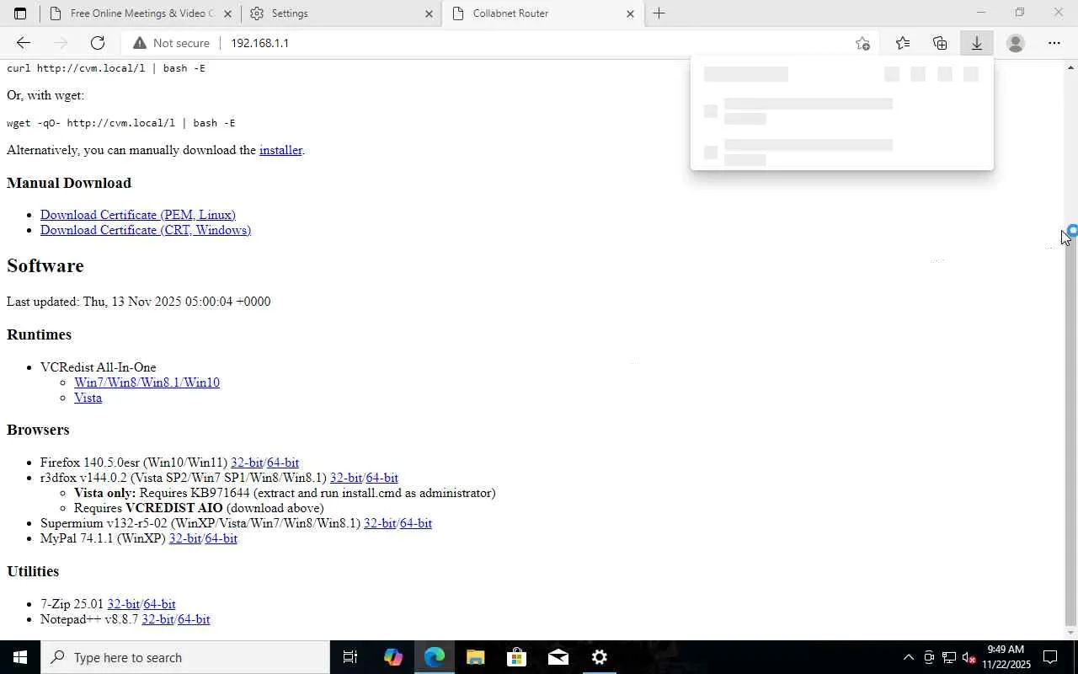Open the Favorites list icon
This screenshot has height=674, width=1078.
click(x=903, y=43)
